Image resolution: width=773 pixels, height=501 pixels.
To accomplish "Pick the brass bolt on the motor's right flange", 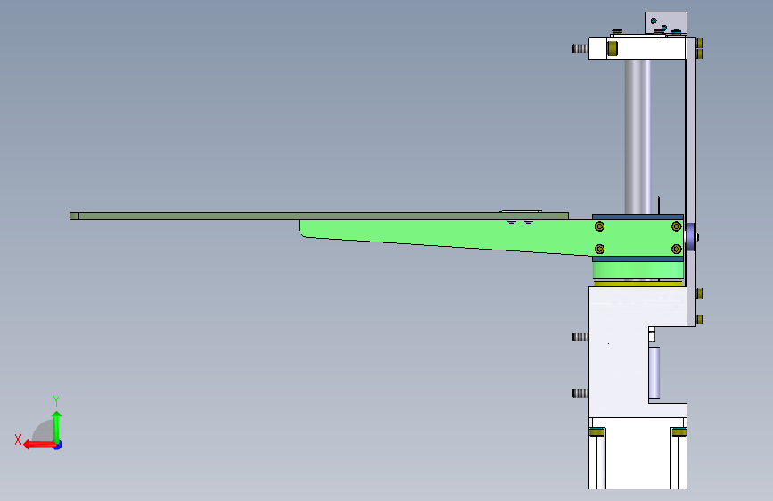I will click(678, 432).
